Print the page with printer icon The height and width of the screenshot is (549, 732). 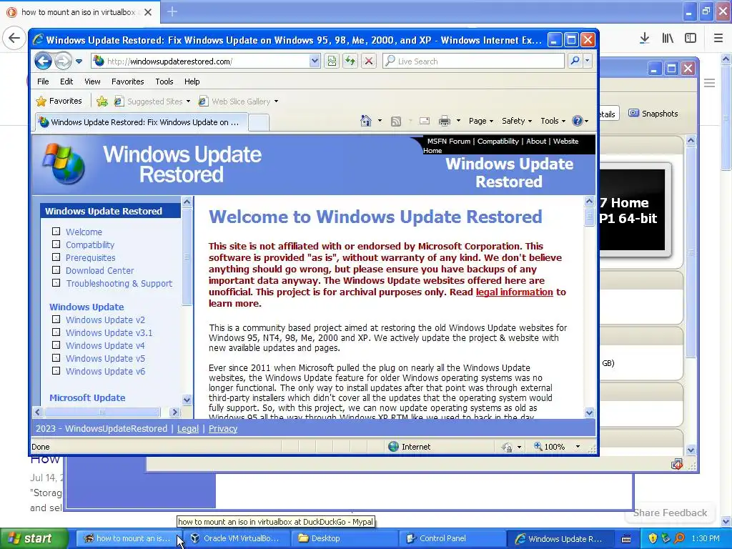445,121
